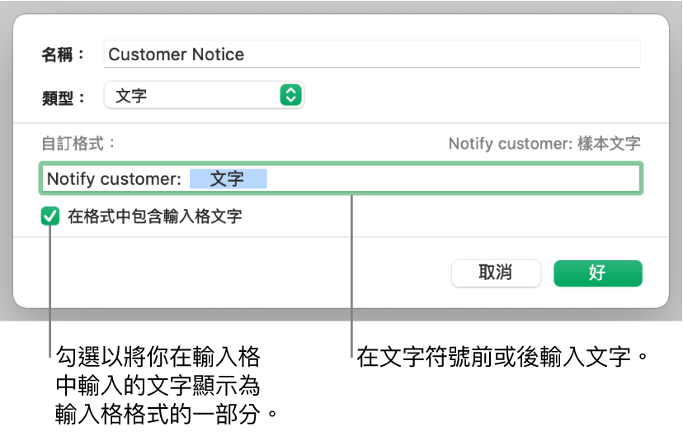Click empty space right of Customer Notice text
The image size is (683, 432).
[445, 55]
